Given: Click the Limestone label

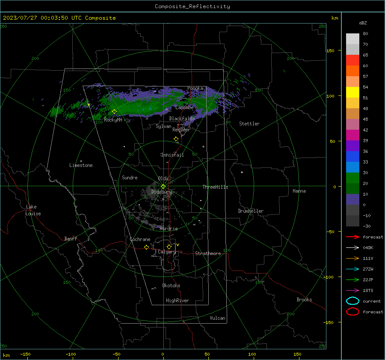Looking at the screenshot, I should click(81, 165).
